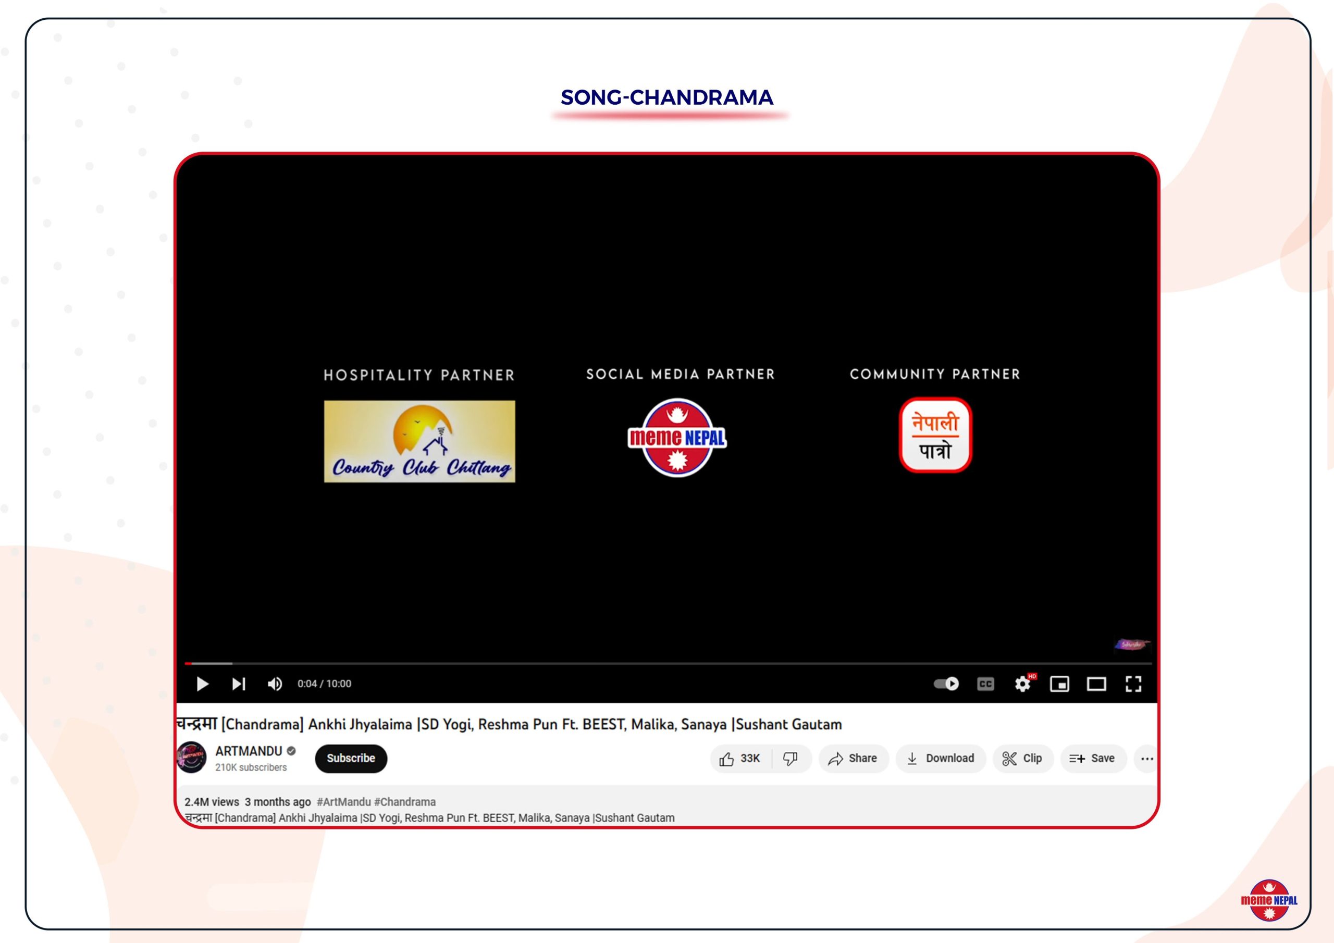Screen dimensions: 1334x943
Task: Open video settings gear
Action: tap(1022, 684)
